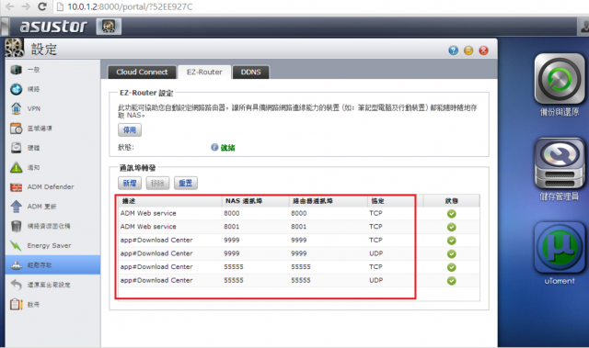This screenshot has width=589, height=348.
Task: Select the EZ-Router tab
Action: pyautogui.click(x=204, y=72)
